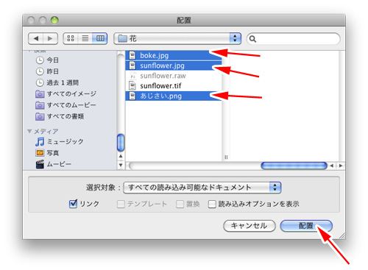
Task: Click the magnifier icon in search field
Action: pos(252,39)
